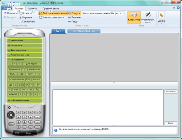Image resolution: width=182 pixels, height=139 pixels.
Task: Click the нод calculator key
Action: coord(21,74)
